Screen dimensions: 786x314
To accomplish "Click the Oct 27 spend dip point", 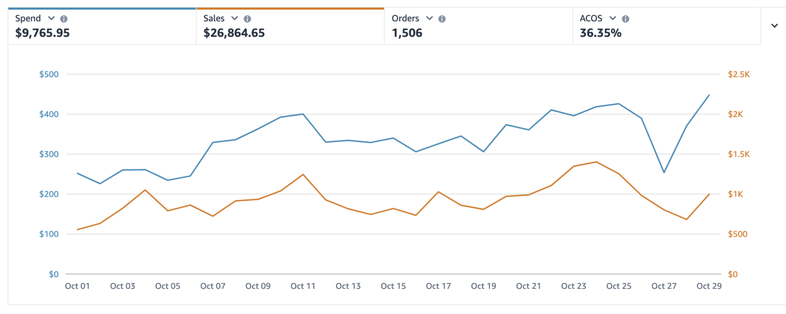I will [664, 173].
